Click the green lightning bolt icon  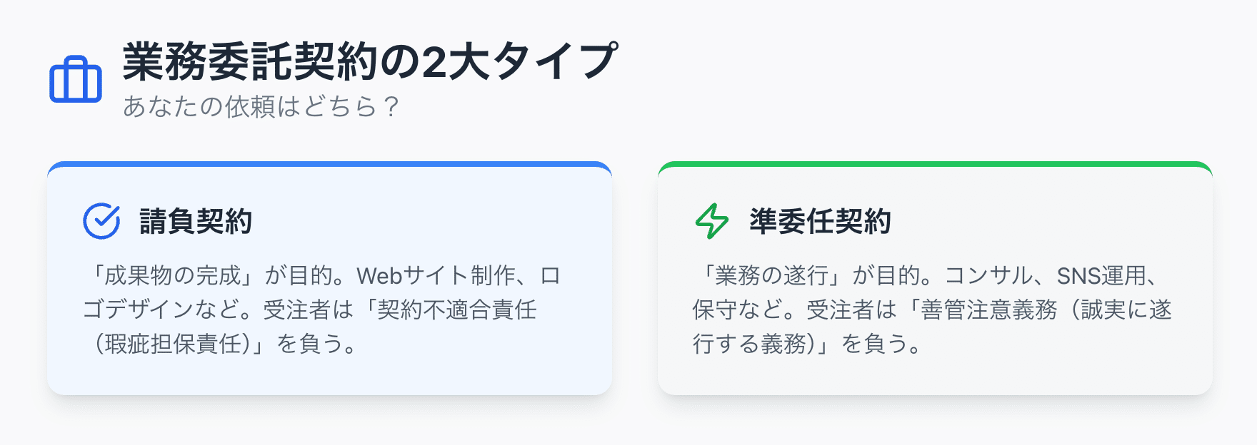[712, 221]
